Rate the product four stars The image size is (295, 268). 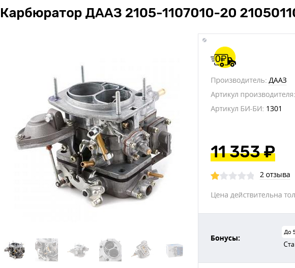point(242,176)
